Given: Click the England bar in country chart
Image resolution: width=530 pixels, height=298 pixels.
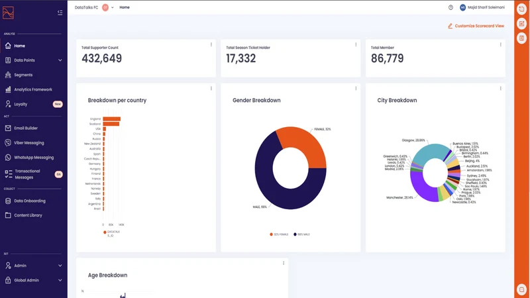Looking at the screenshot, I should (x=111, y=119).
